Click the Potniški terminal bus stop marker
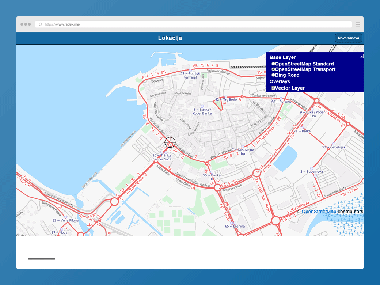This screenshot has width=380, height=285. coord(190,70)
